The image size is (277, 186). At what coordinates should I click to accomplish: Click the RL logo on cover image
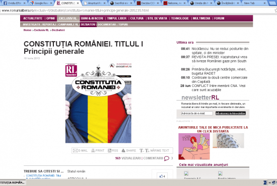tap(71, 70)
